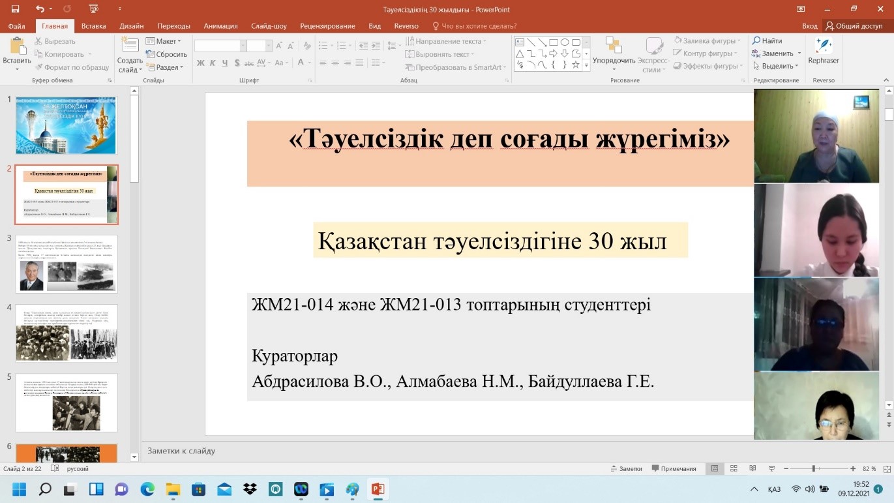
Task: Click the Сбросить reset slide icon
Action: 151,54
